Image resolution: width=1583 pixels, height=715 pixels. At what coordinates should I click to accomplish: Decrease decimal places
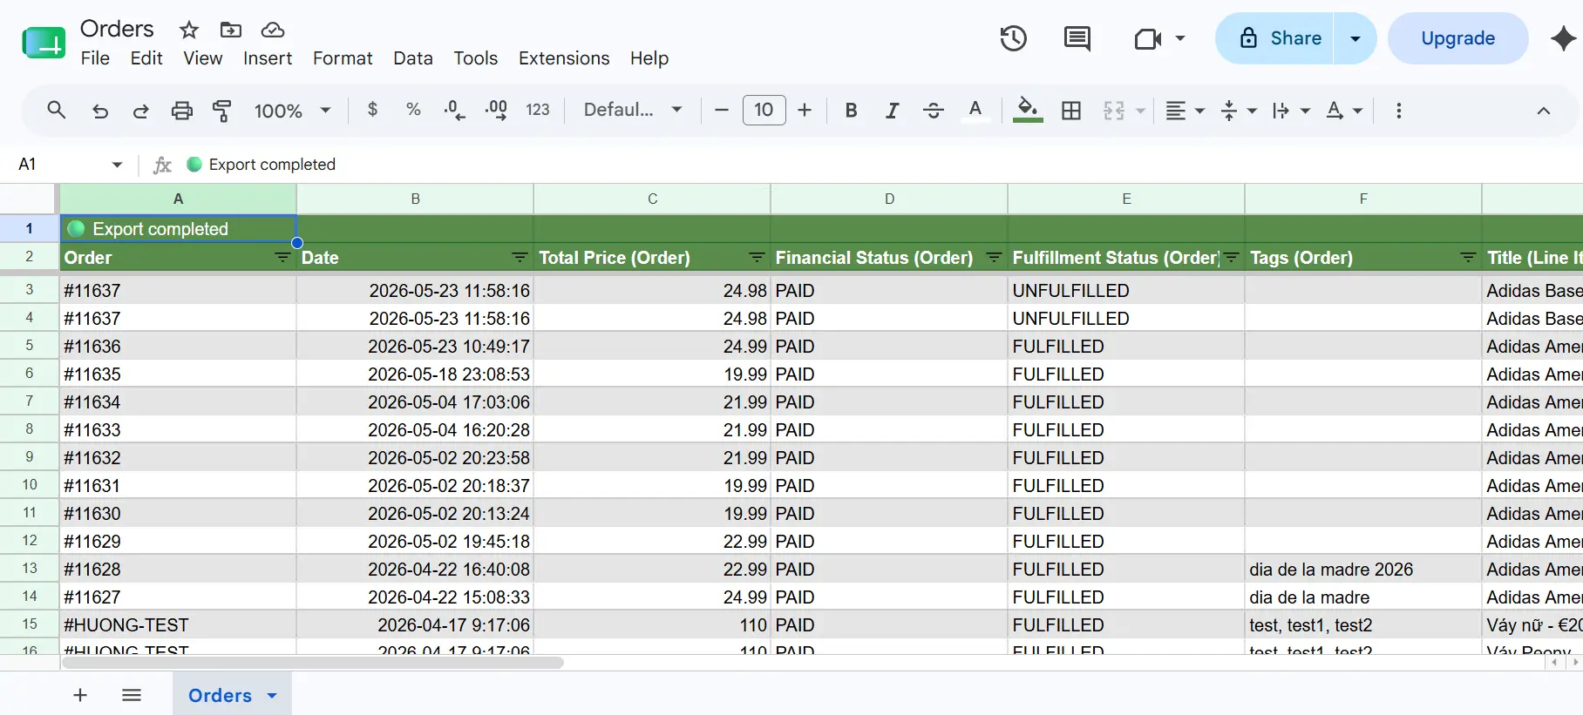click(x=454, y=110)
